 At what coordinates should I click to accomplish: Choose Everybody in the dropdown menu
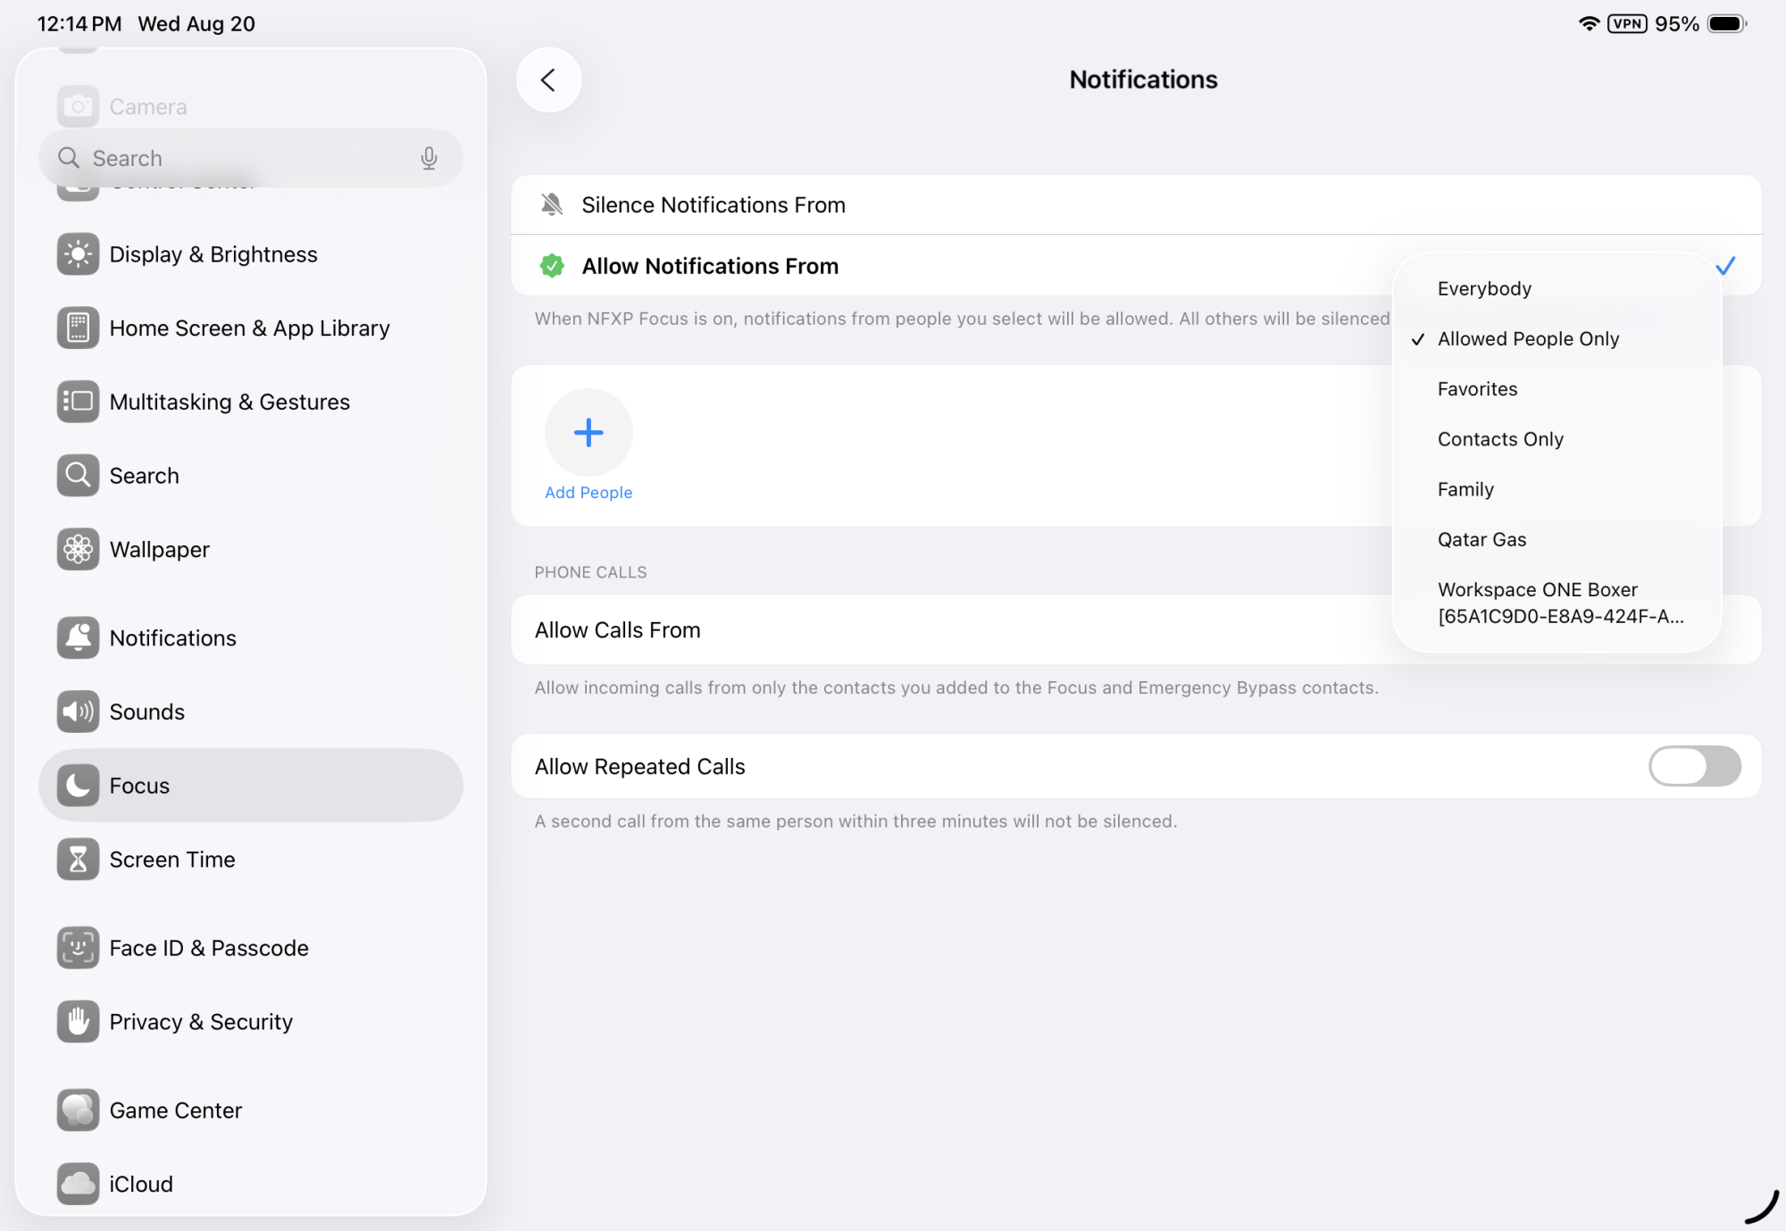point(1484,288)
